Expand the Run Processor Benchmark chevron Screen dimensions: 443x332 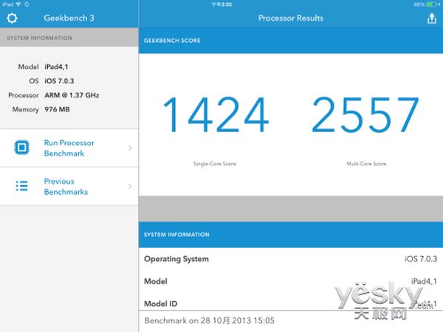[x=130, y=148]
